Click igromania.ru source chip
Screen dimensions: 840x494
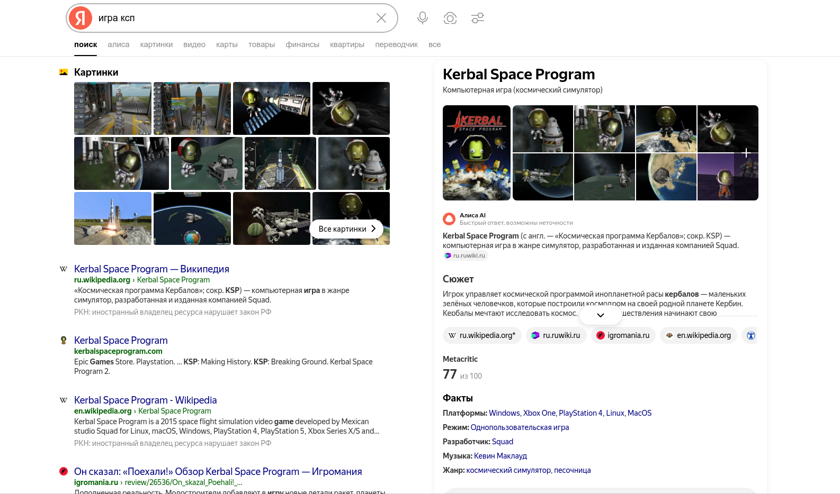coord(623,335)
